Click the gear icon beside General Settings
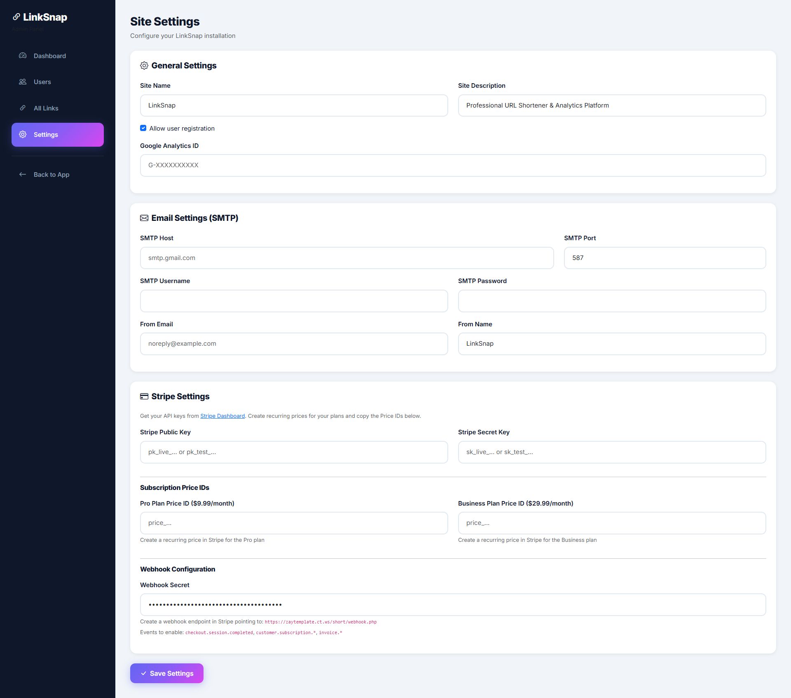 coord(144,66)
